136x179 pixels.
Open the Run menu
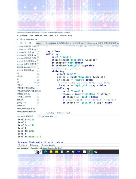click(45, 36)
